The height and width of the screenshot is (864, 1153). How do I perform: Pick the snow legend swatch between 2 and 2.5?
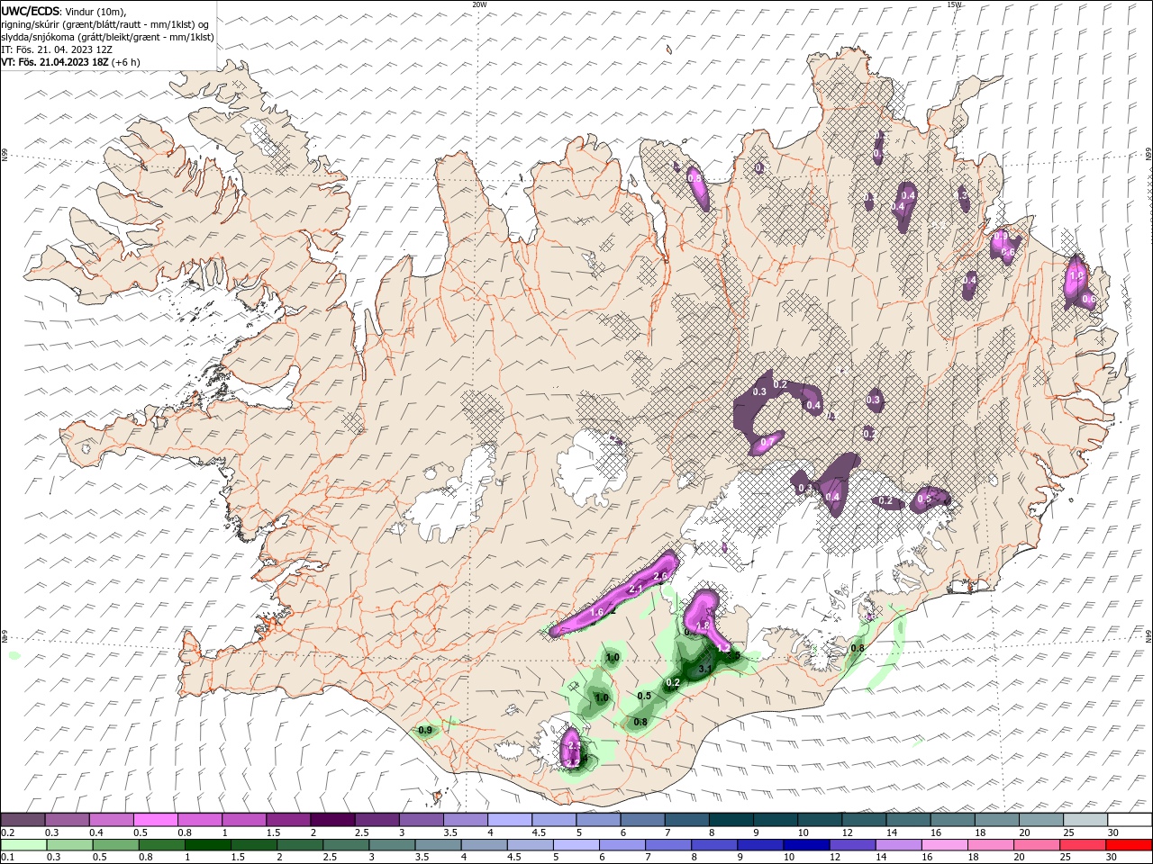click(332, 820)
